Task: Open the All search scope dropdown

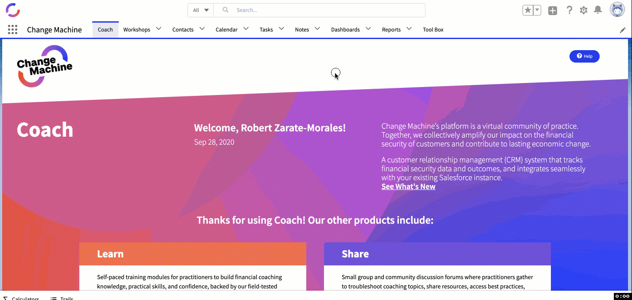Action: click(201, 10)
